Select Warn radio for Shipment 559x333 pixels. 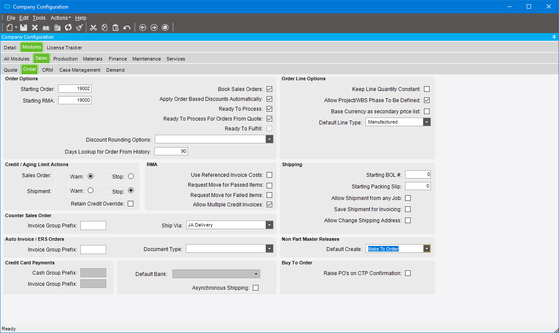point(90,191)
